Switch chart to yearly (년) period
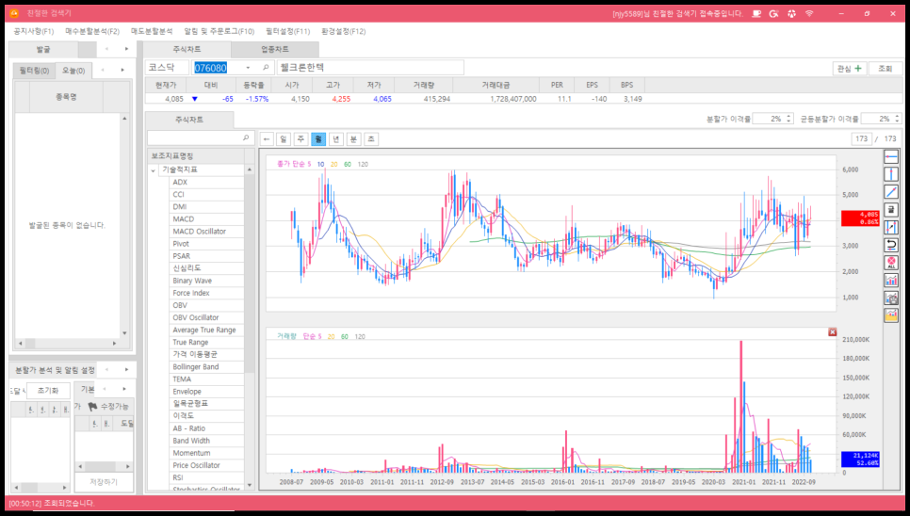The image size is (910, 516). tap(335, 139)
